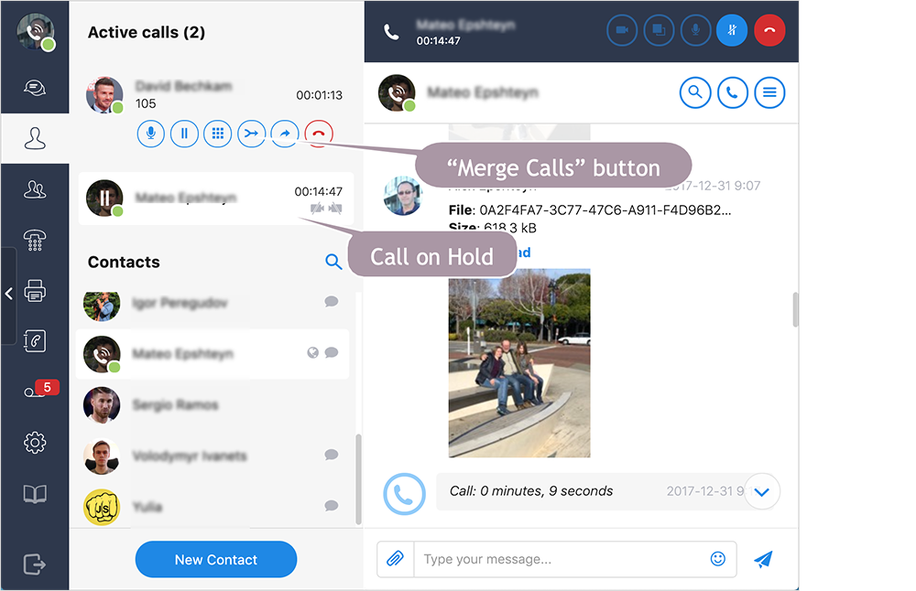Create a New Contact

pos(215,559)
